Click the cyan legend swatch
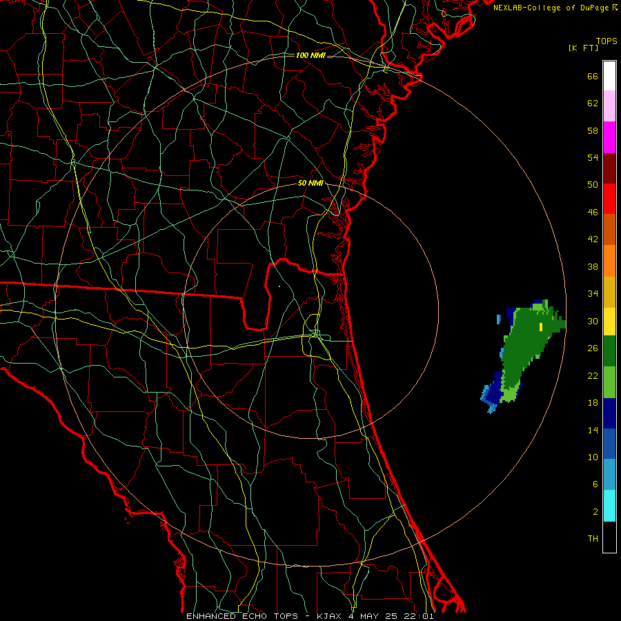The width and height of the screenshot is (621, 621). 609,506
